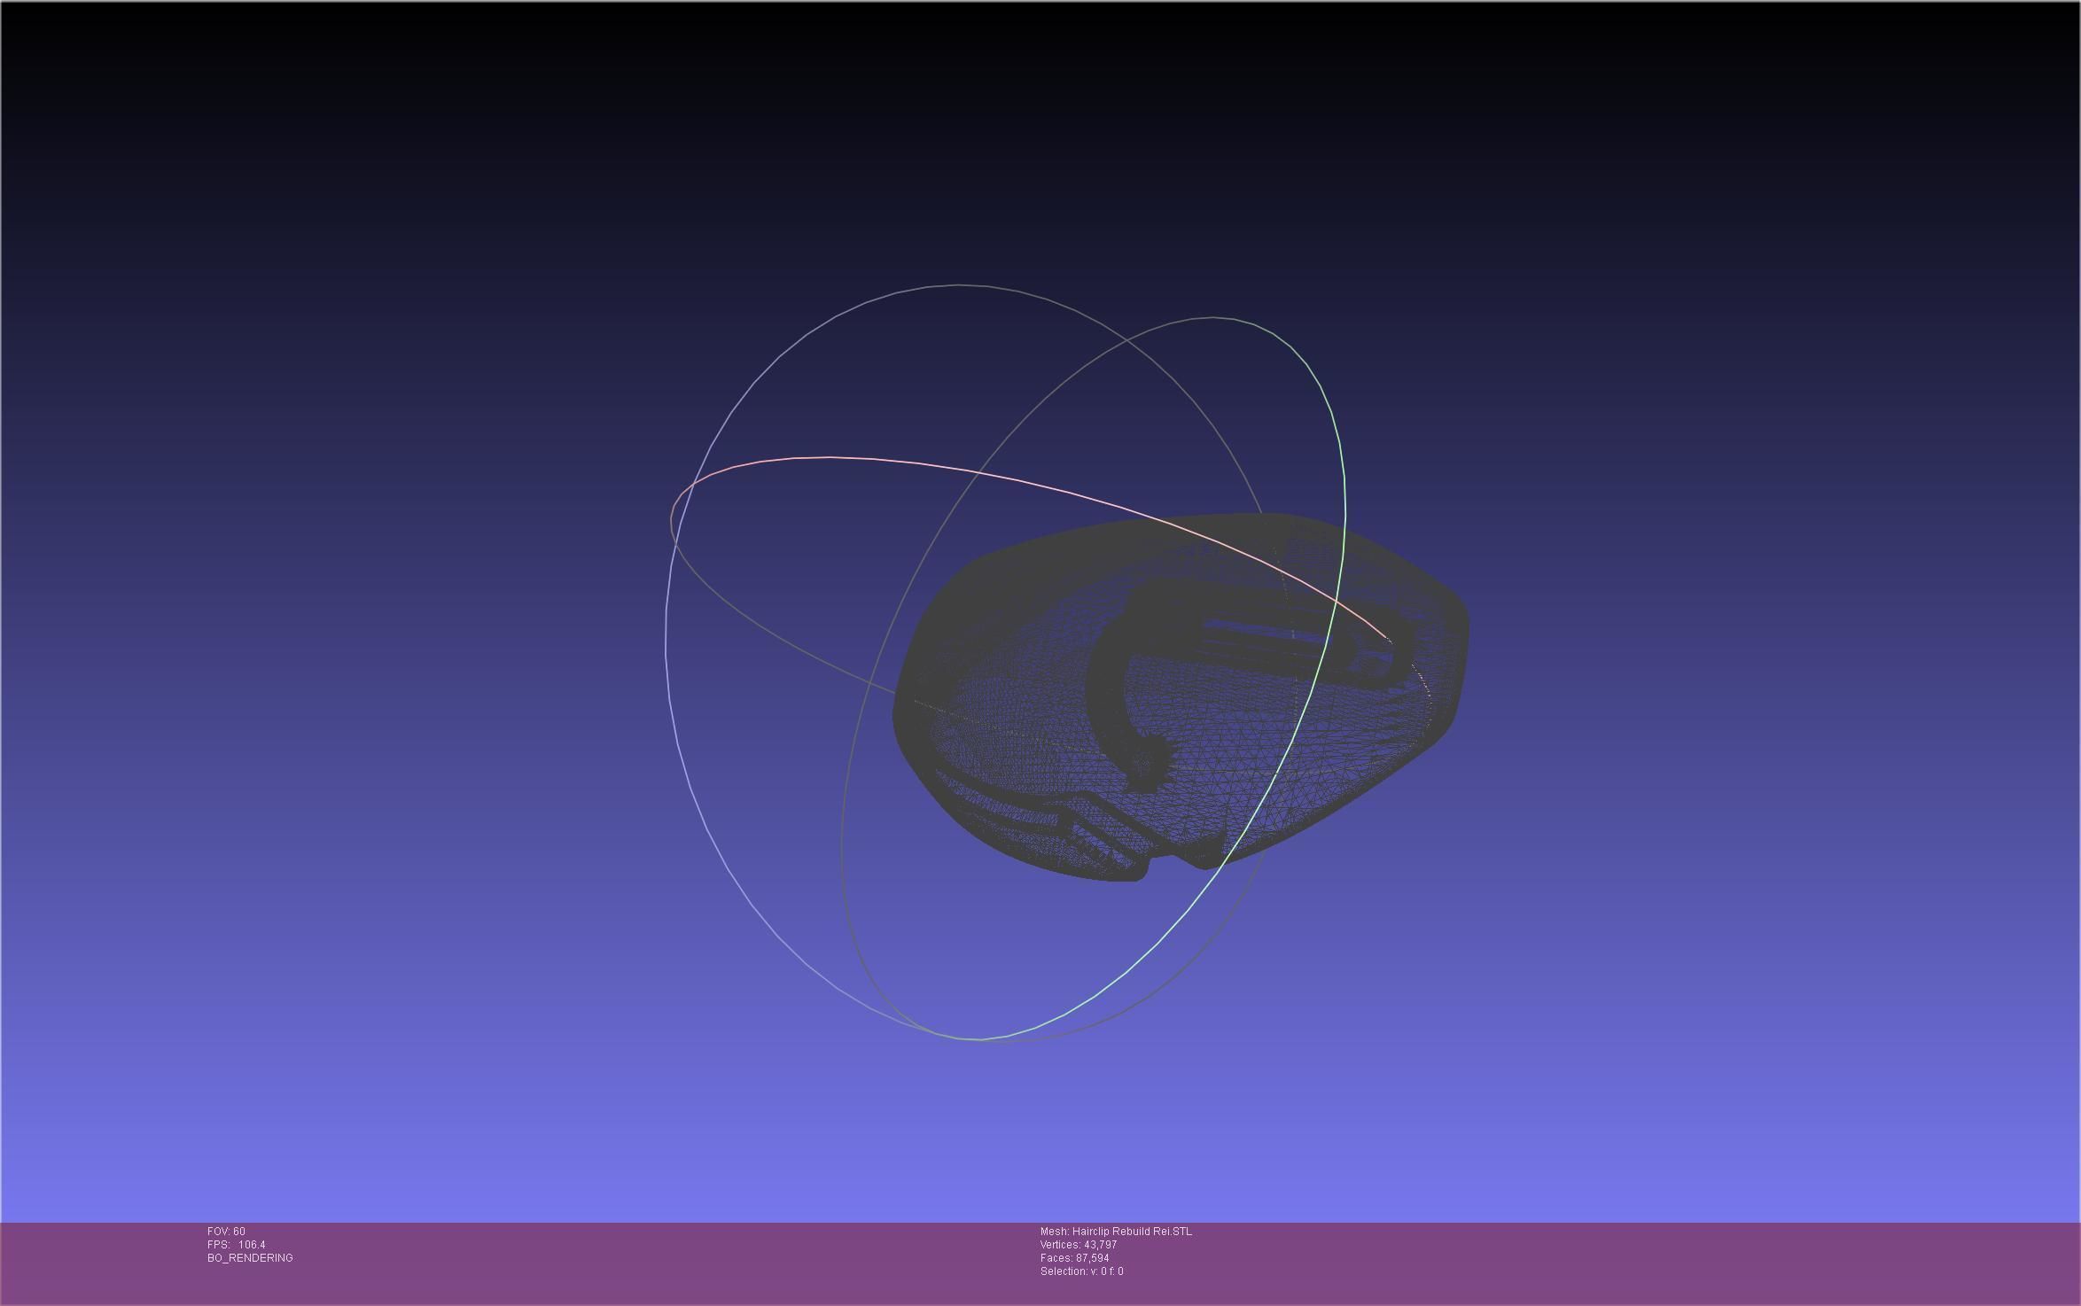2081x1306 pixels.
Task: Click the BO_RENDERING status label
Action: point(250,1258)
